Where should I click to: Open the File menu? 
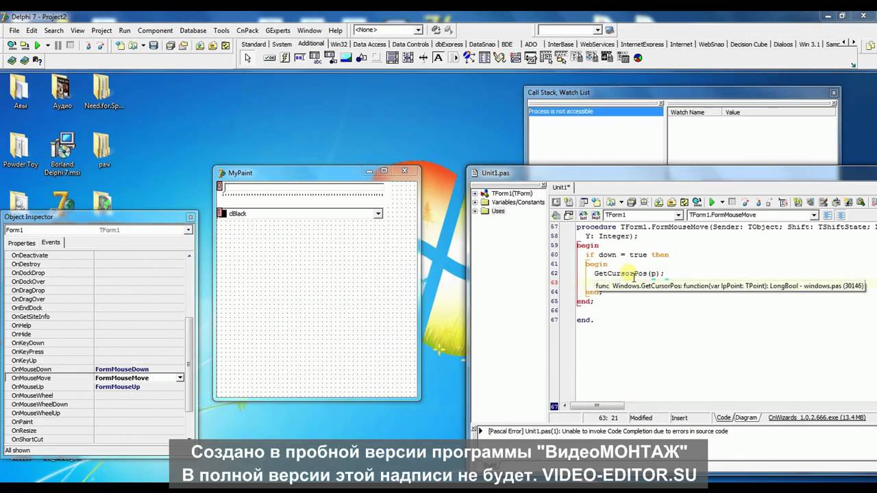[14, 30]
